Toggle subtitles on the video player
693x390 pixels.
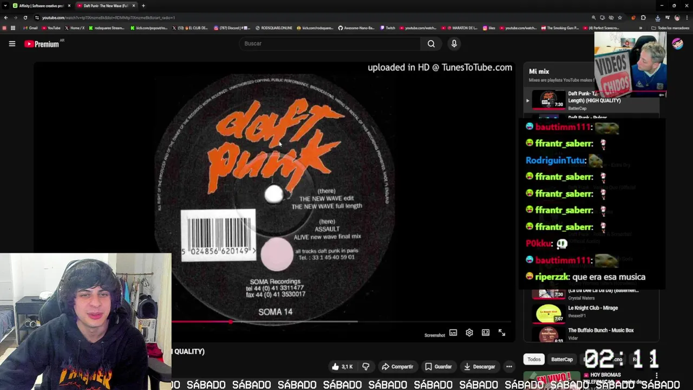(453, 333)
